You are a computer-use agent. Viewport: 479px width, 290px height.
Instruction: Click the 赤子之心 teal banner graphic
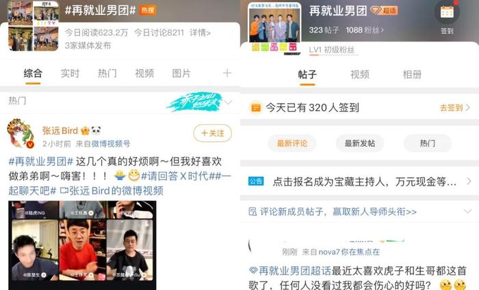(x=196, y=102)
